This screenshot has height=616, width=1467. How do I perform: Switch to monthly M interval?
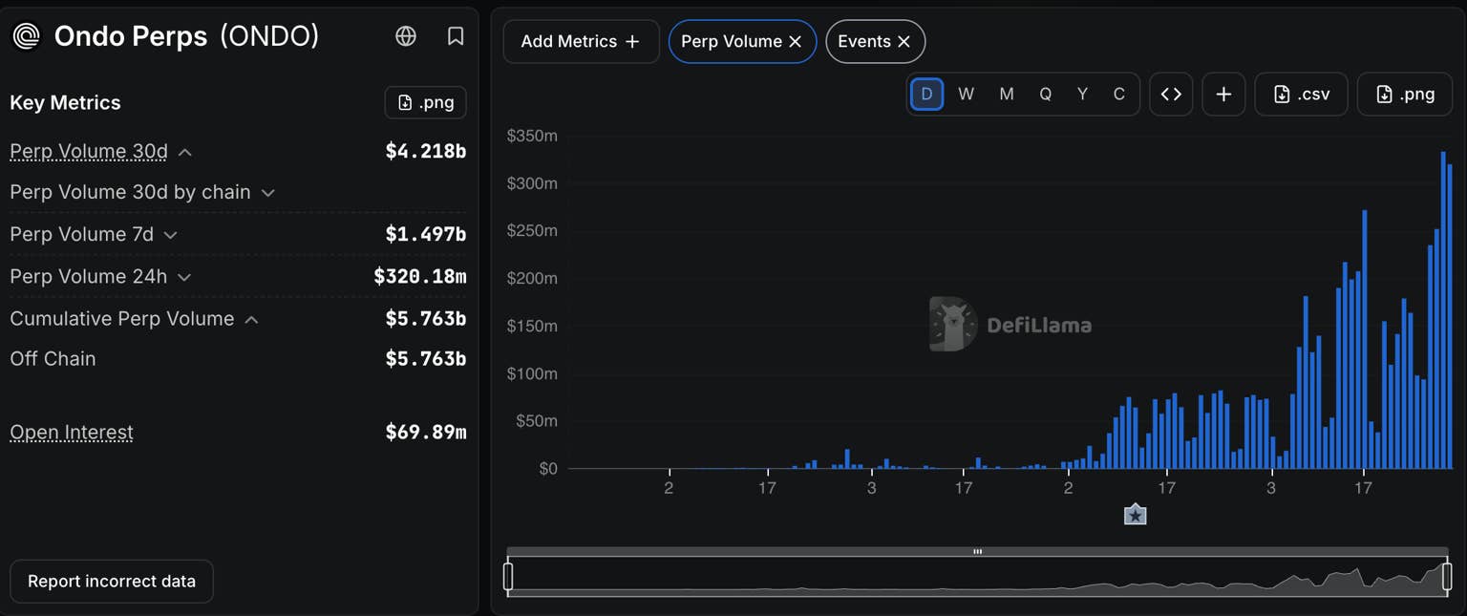point(1006,94)
